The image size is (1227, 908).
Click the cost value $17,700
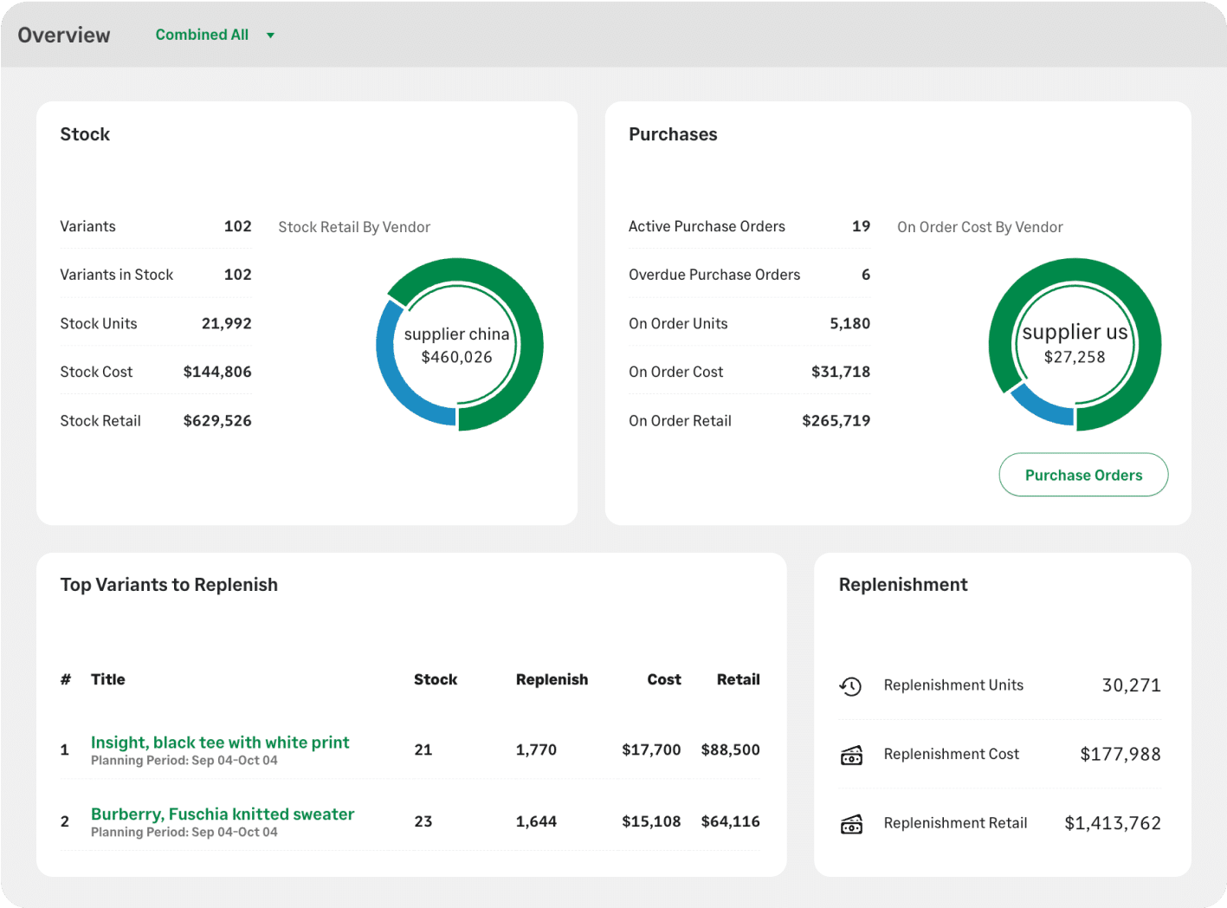(x=651, y=749)
